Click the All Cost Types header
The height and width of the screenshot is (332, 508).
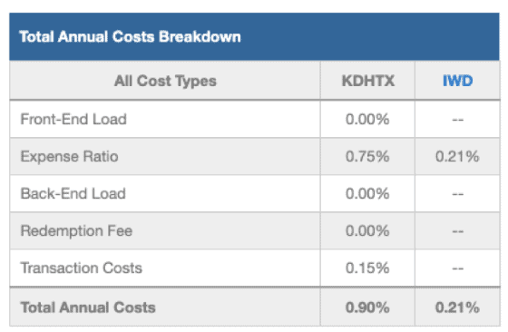(165, 81)
